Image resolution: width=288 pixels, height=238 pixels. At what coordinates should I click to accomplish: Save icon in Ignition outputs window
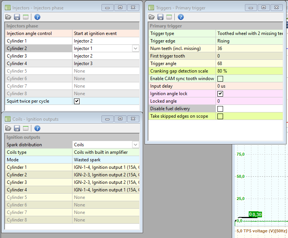pyautogui.click(x=17, y=128)
